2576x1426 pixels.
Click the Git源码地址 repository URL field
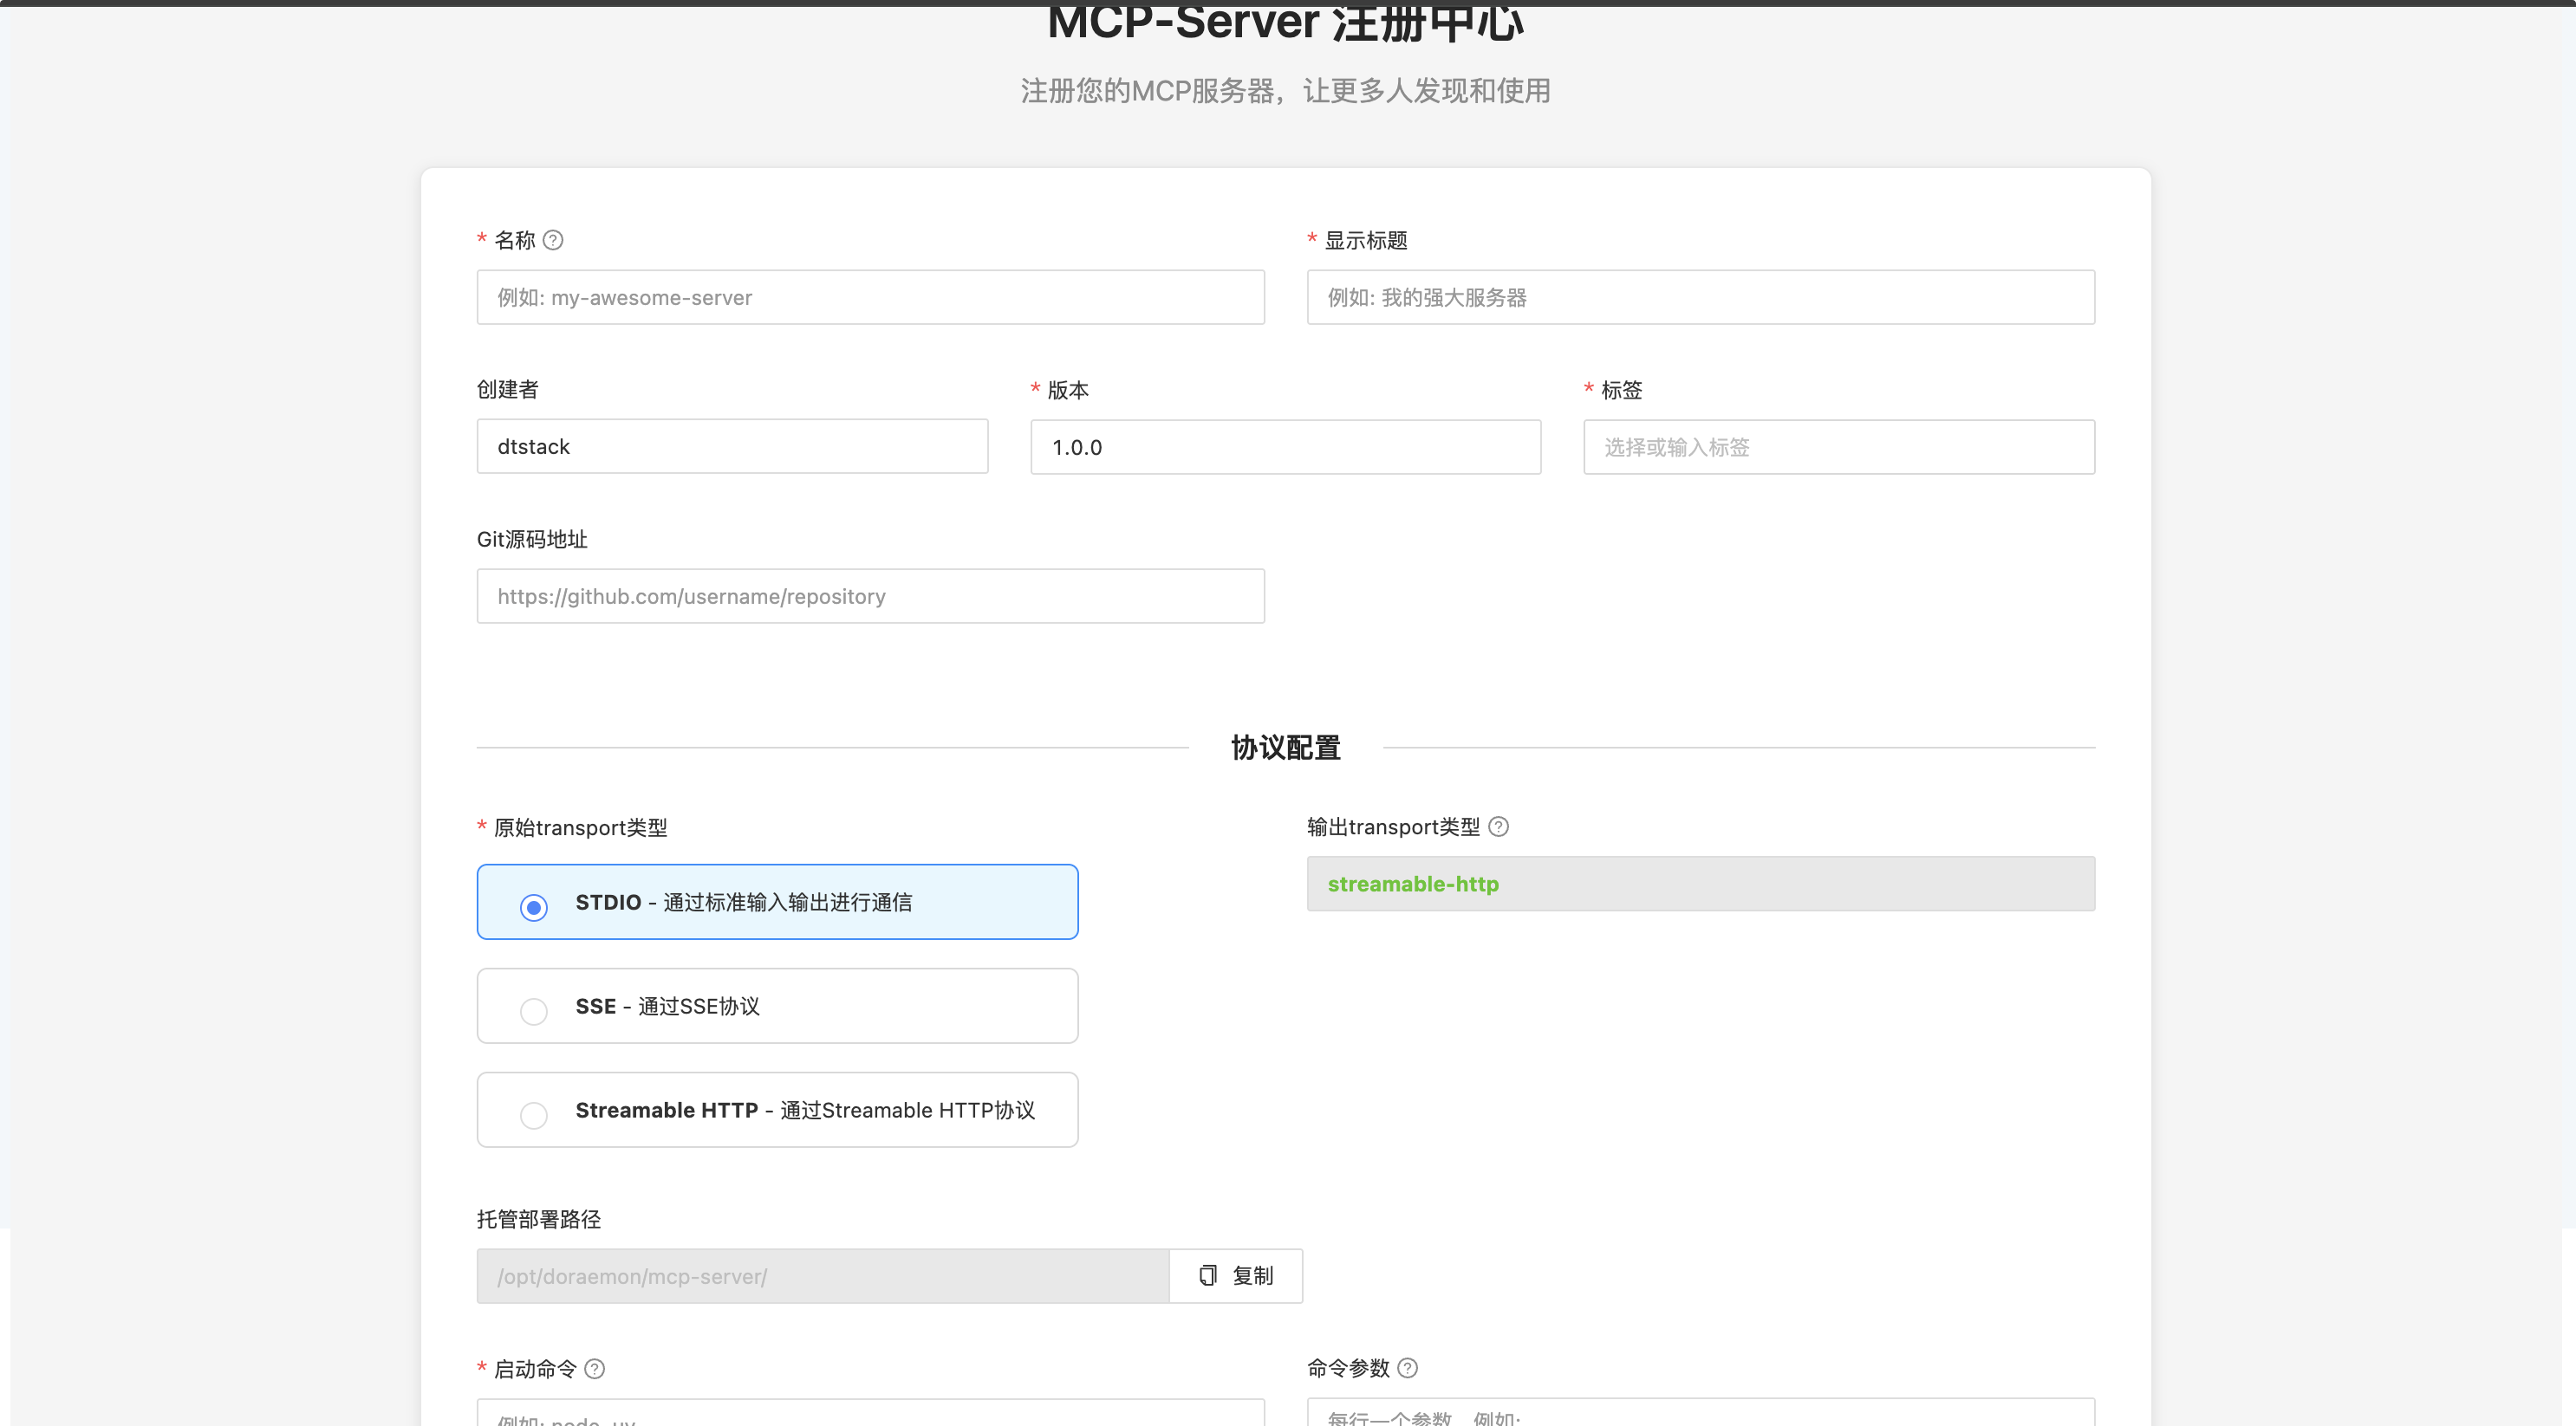click(870, 595)
